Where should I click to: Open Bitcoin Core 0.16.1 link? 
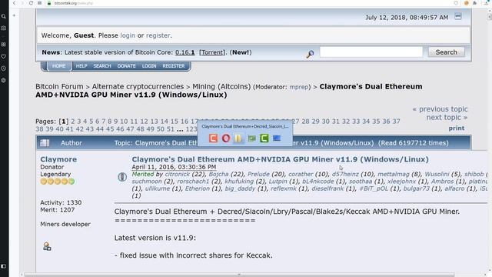tap(184, 52)
